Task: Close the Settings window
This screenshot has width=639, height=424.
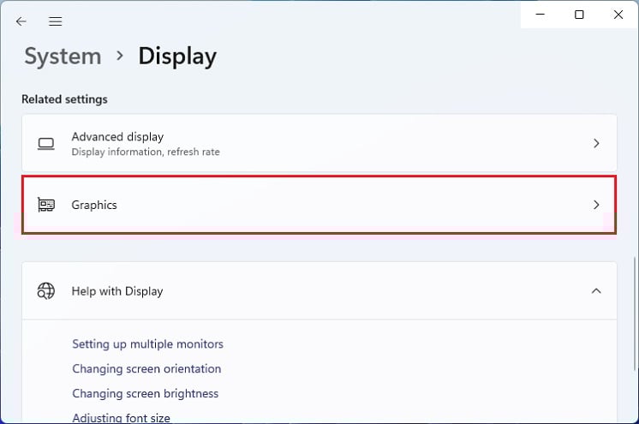Action: (x=618, y=15)
